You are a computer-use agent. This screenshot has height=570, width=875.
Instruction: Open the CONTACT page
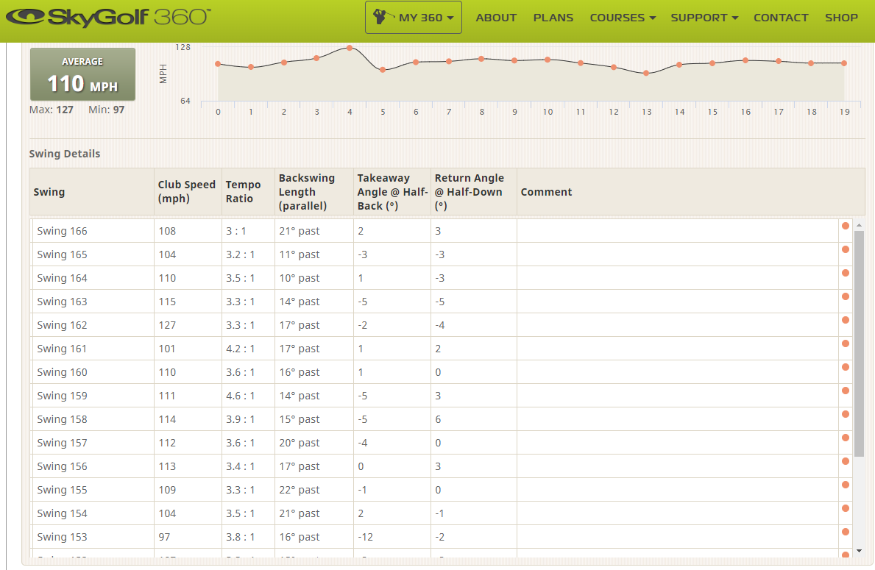781,18
